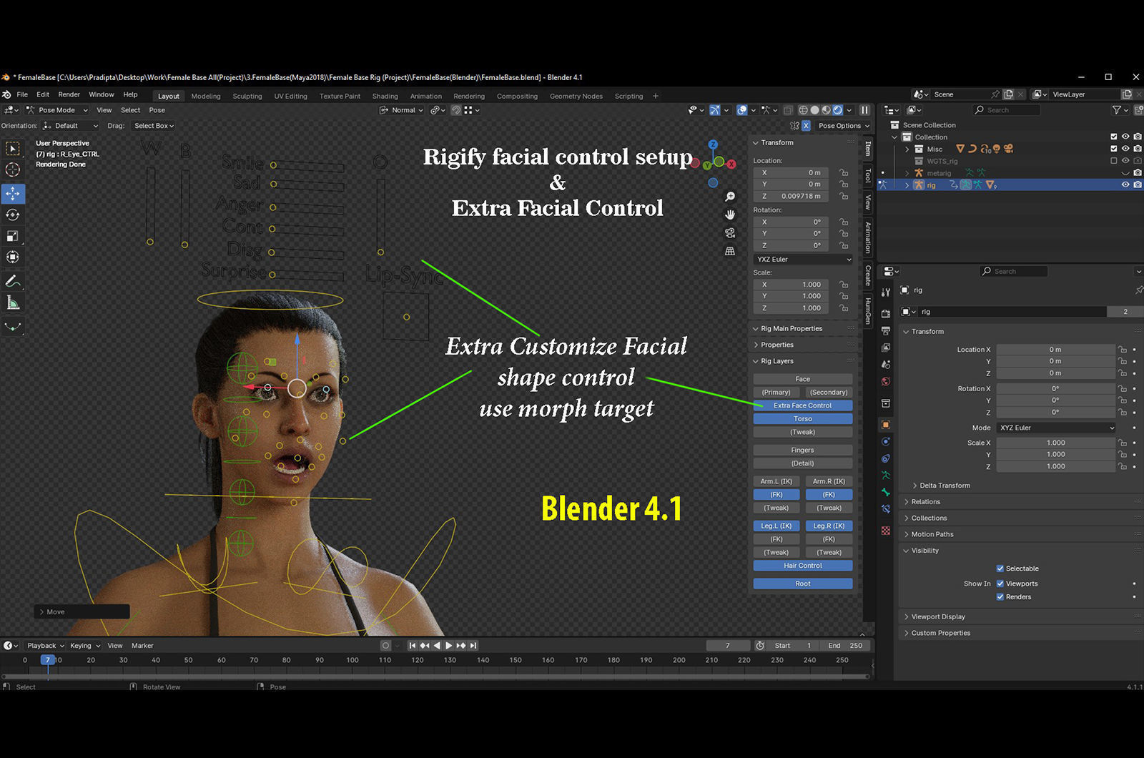
Task: Open the World properties tab icon
Action: [x=886, y=382]
